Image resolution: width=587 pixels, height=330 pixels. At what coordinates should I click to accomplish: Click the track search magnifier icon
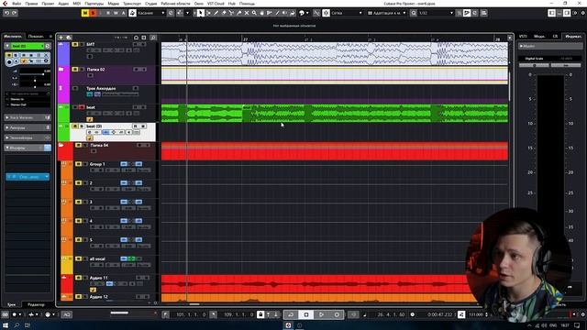pyautogui.click(x=153, y=38)
